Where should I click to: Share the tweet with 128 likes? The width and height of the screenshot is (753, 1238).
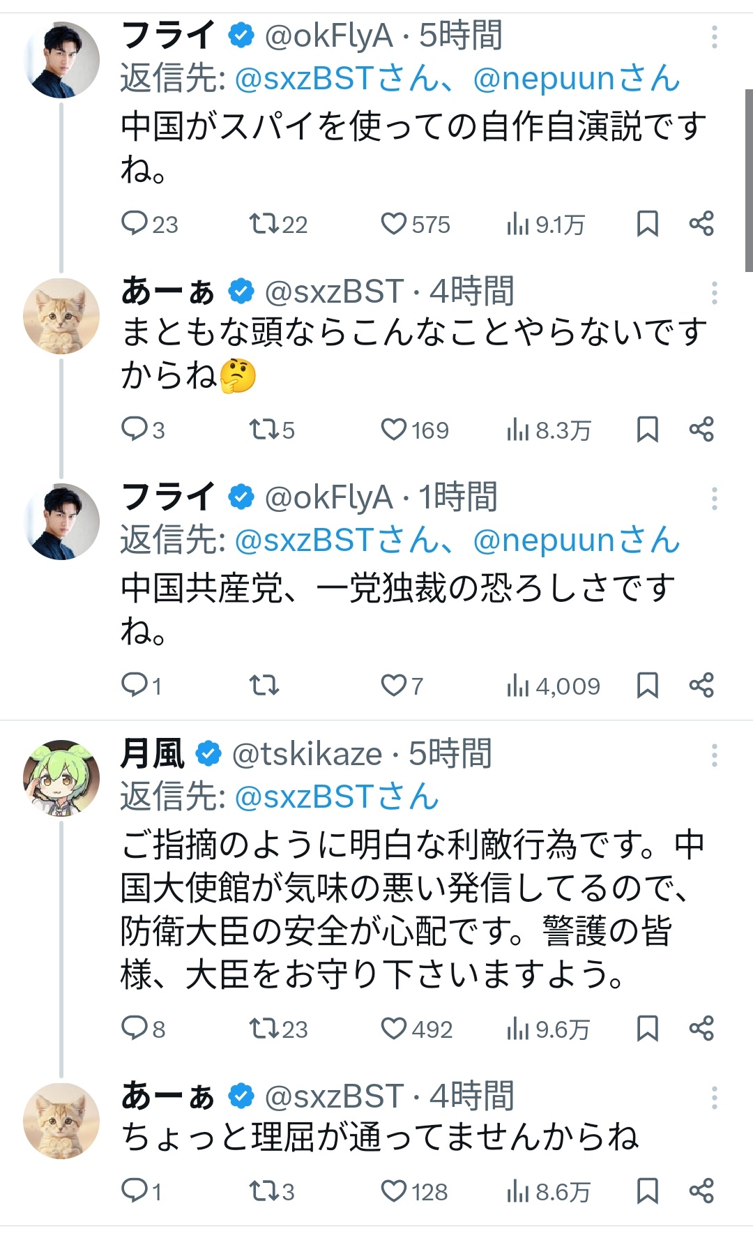(x=701, y=1191)
